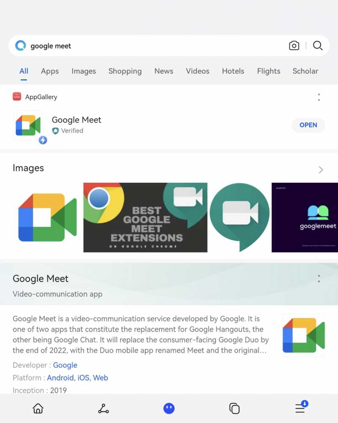Switch to the Images tab

[x=84, y=71]
